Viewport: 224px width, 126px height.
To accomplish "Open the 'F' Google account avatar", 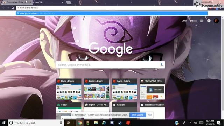I will (x=216, y=21).
